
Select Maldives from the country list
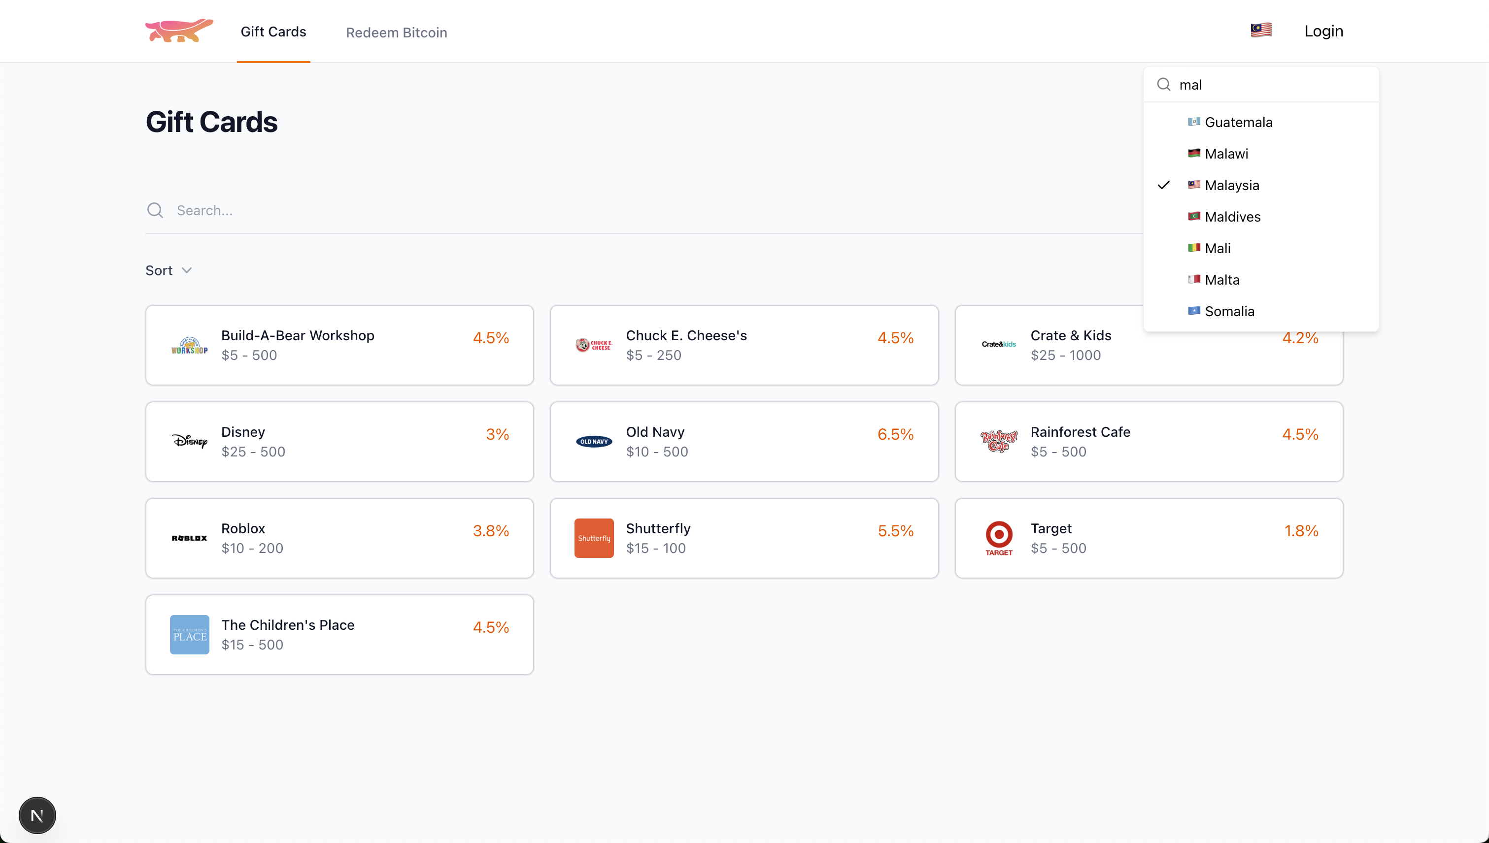1261,217
